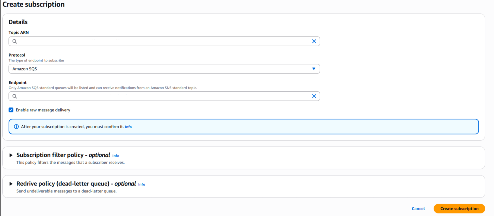
Task: Focus the Endpoint search input
Action: pyautogui.click(x=164, y=96)
